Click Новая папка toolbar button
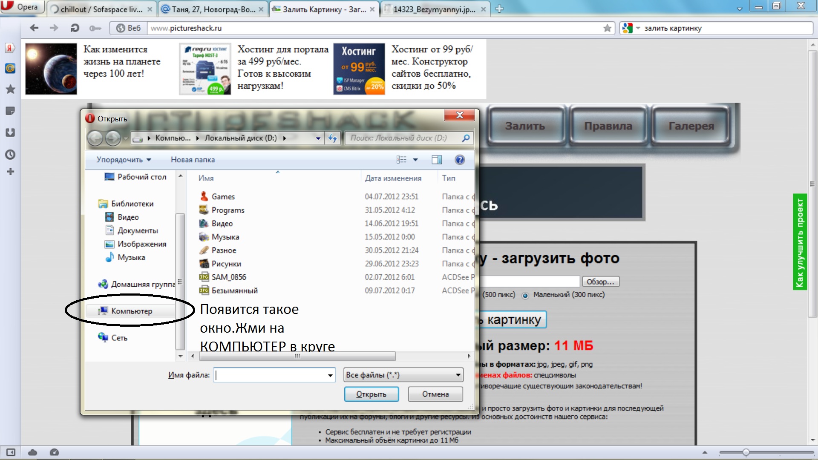The image size is (818, 460). coord(193,160)
